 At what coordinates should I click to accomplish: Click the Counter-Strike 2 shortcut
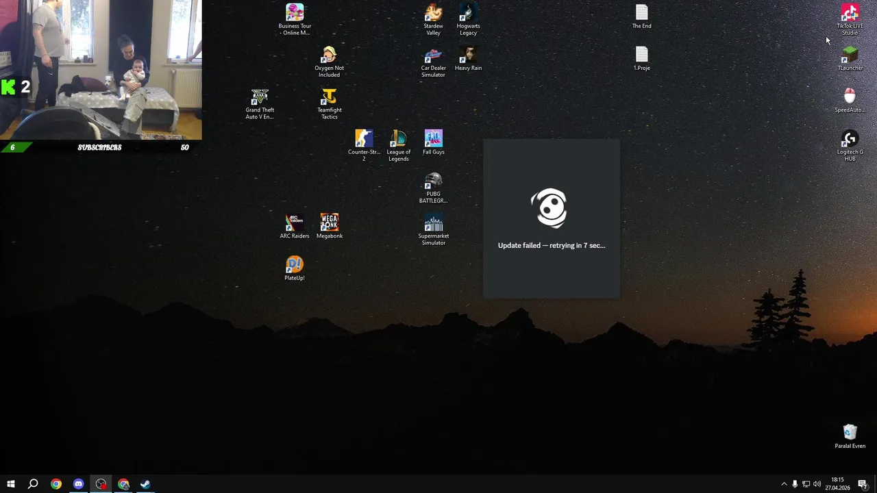[364, 145]
